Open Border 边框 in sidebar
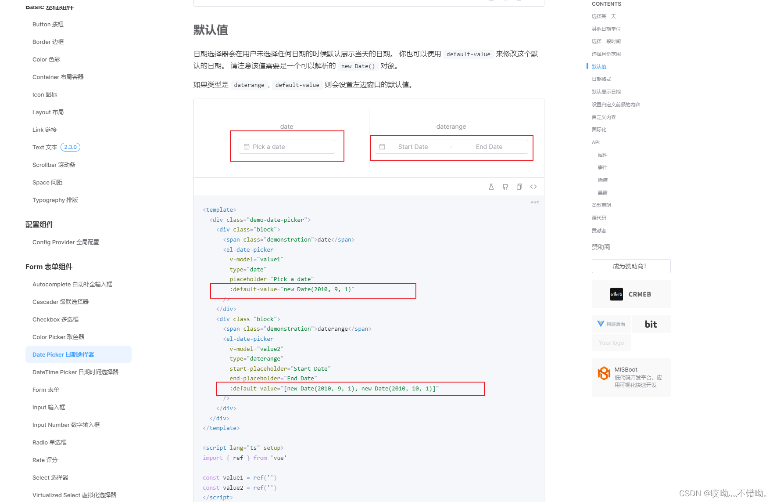The height and width of the screenshot is (502, 773). (x=48, y=42)
